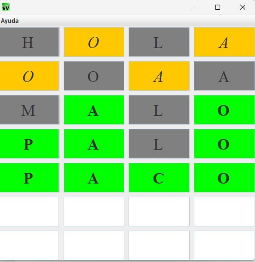Screen dimensions: 255x262
Task: Click the green A tile in the third row
Action: (94, 110)
